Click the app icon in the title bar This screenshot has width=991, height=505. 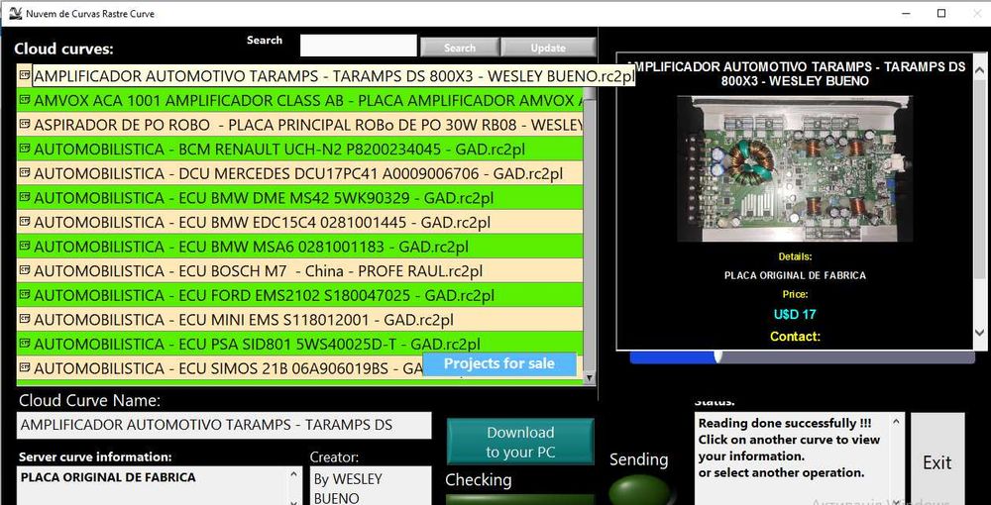[x=15, y=13]
